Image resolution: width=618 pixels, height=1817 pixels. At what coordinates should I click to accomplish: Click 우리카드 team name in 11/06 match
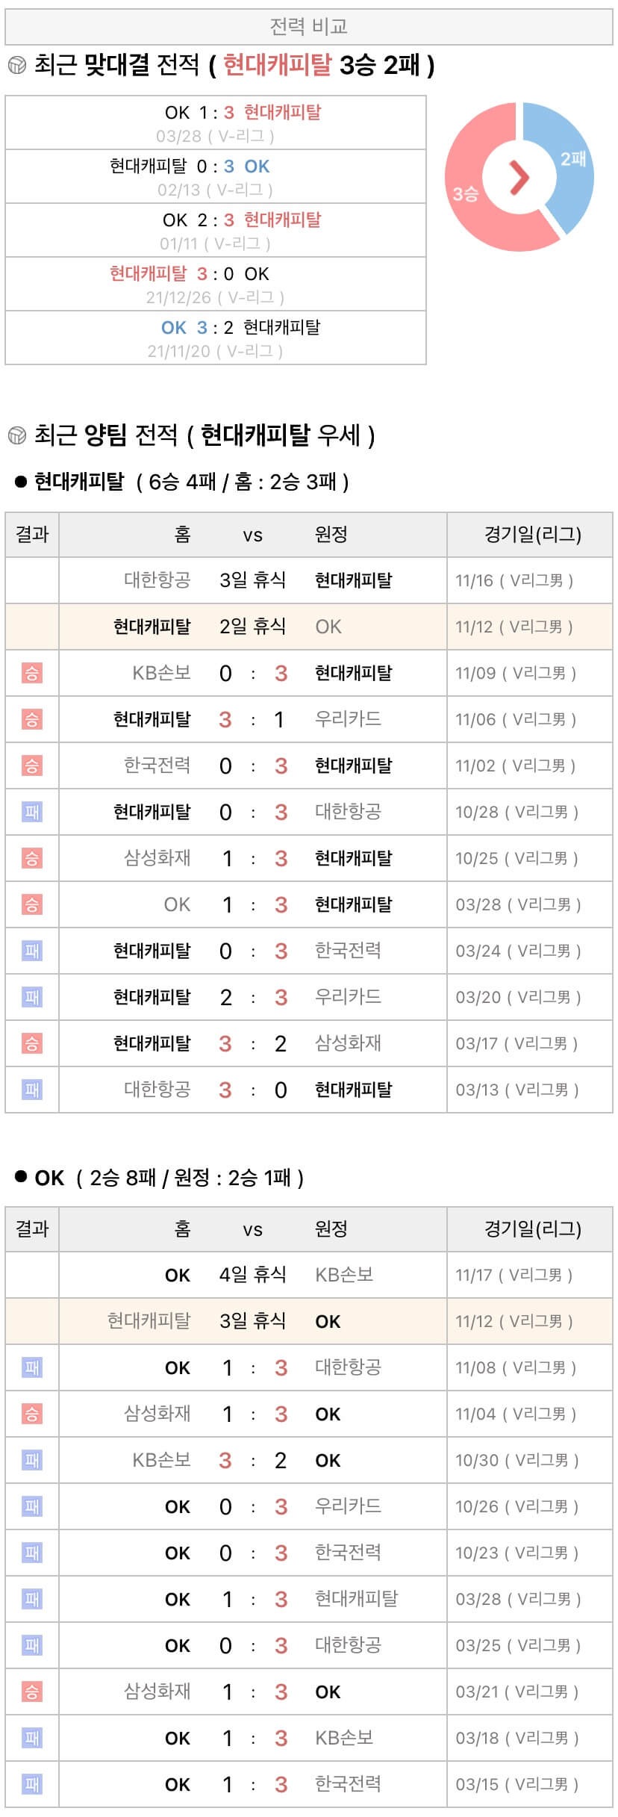(348, 719)
